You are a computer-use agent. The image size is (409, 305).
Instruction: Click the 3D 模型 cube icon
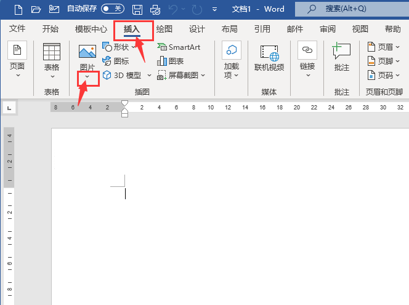107,75
